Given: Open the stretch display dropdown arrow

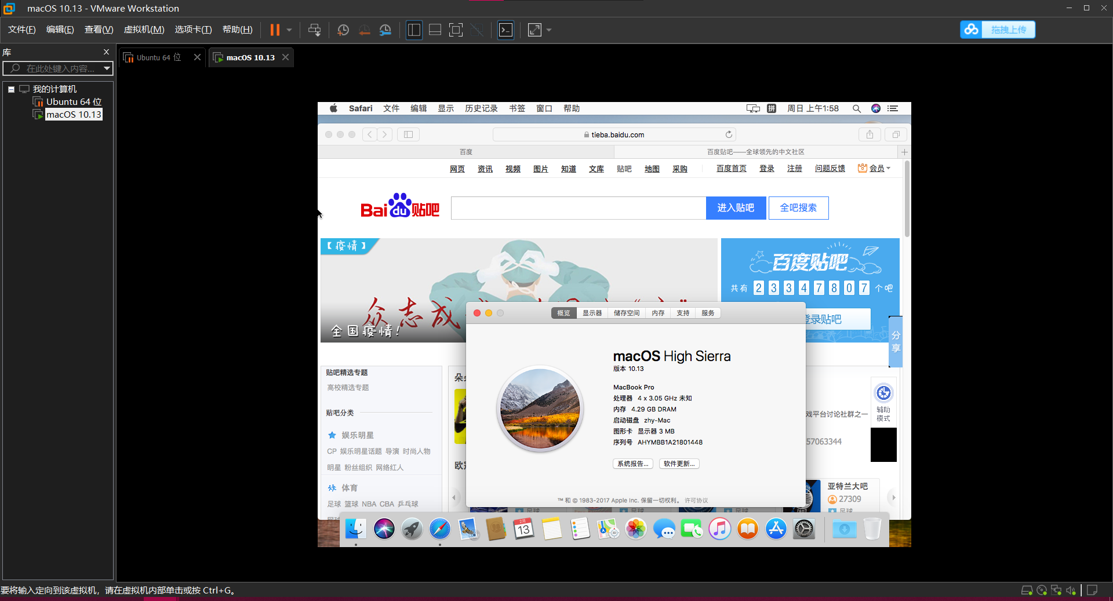Looking at the screenshot, I should click(548, 30).
